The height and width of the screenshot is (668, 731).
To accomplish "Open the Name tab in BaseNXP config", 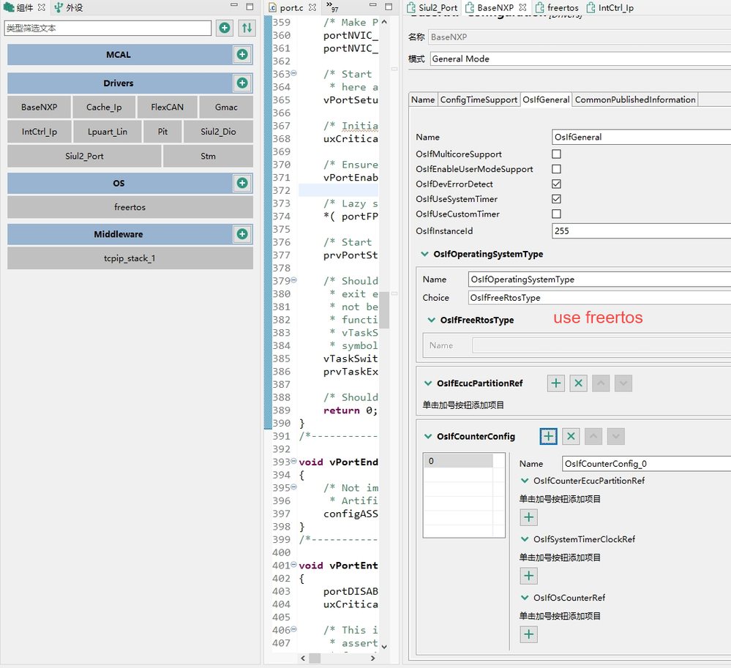I will (423, 100).
